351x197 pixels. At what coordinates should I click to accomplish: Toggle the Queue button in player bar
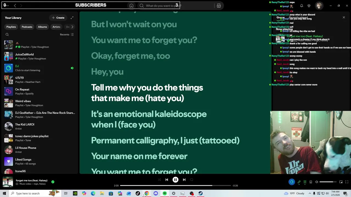tap(305, 182)
